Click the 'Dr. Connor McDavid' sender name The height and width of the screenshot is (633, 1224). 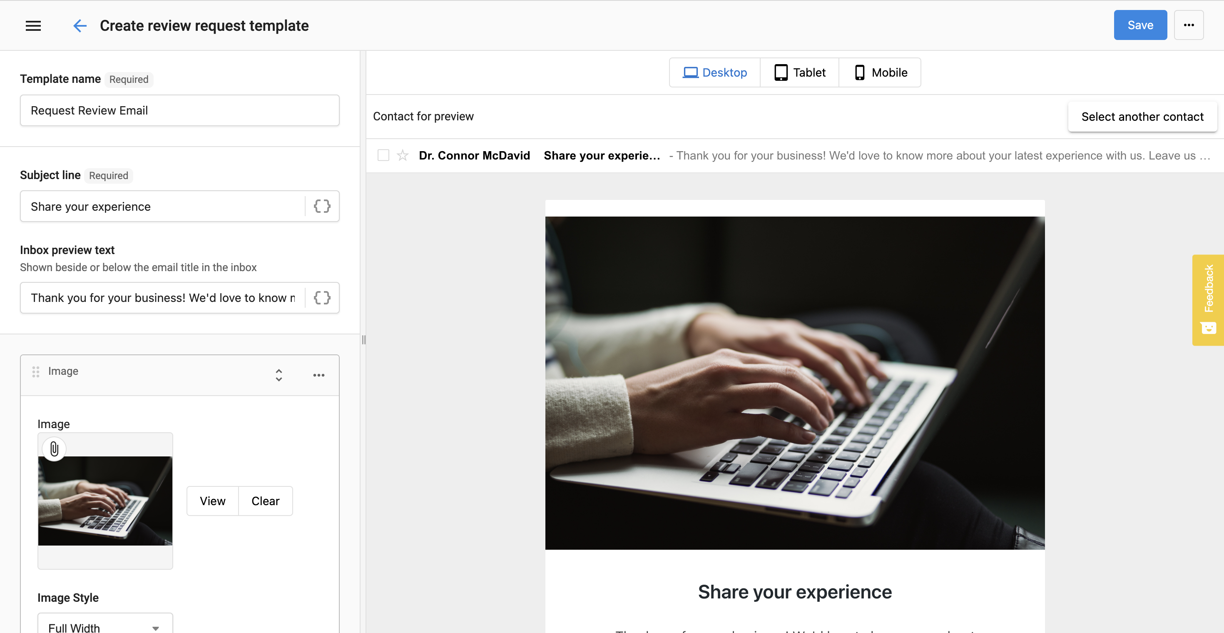(474, 155)
